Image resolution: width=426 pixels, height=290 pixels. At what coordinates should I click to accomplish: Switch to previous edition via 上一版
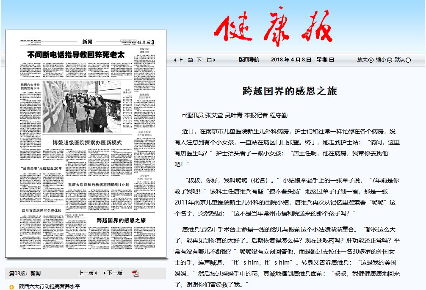pyautogui.click(x=86, y=273)
